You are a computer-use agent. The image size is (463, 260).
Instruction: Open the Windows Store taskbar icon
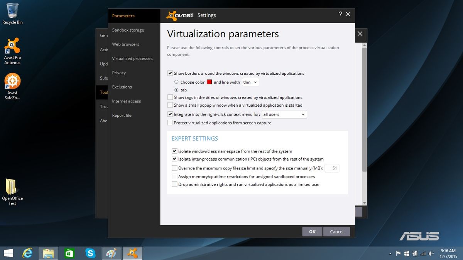pyautogui.click(x=69, y=253)
